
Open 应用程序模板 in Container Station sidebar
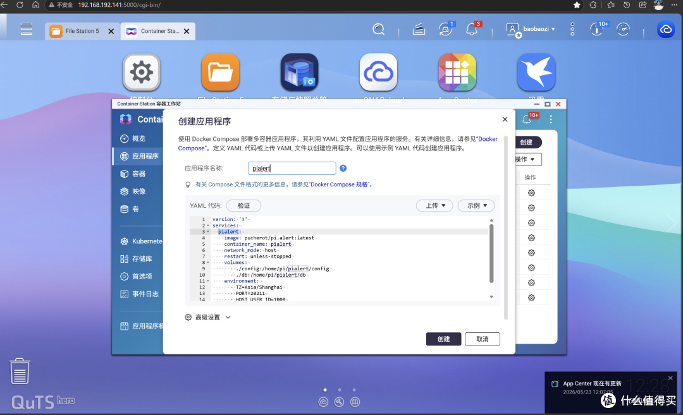pyautogui.click(x=138, y=327)
